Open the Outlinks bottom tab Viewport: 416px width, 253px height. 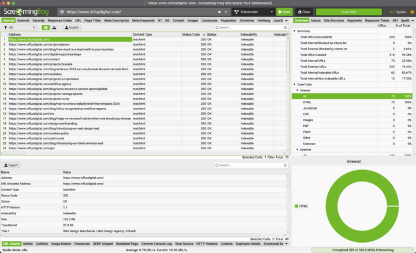point(42,244)
